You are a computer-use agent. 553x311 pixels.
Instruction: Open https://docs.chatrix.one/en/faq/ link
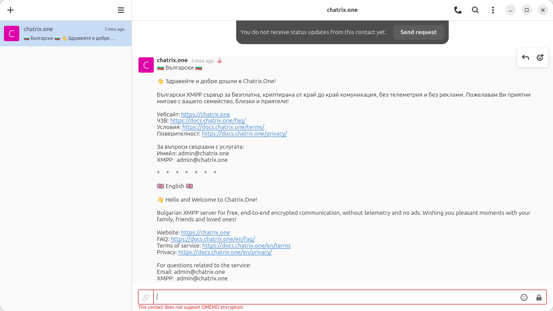pyautogui.click(x=213, y=239)
